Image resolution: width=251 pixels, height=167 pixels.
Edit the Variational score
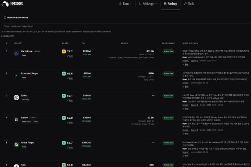(70, 56)
